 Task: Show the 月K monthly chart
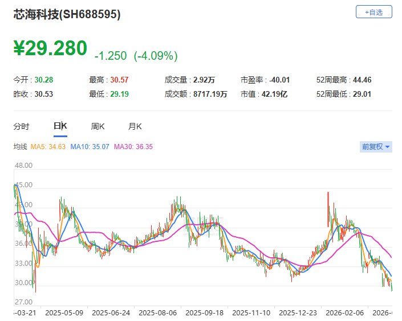pos(135,126)
